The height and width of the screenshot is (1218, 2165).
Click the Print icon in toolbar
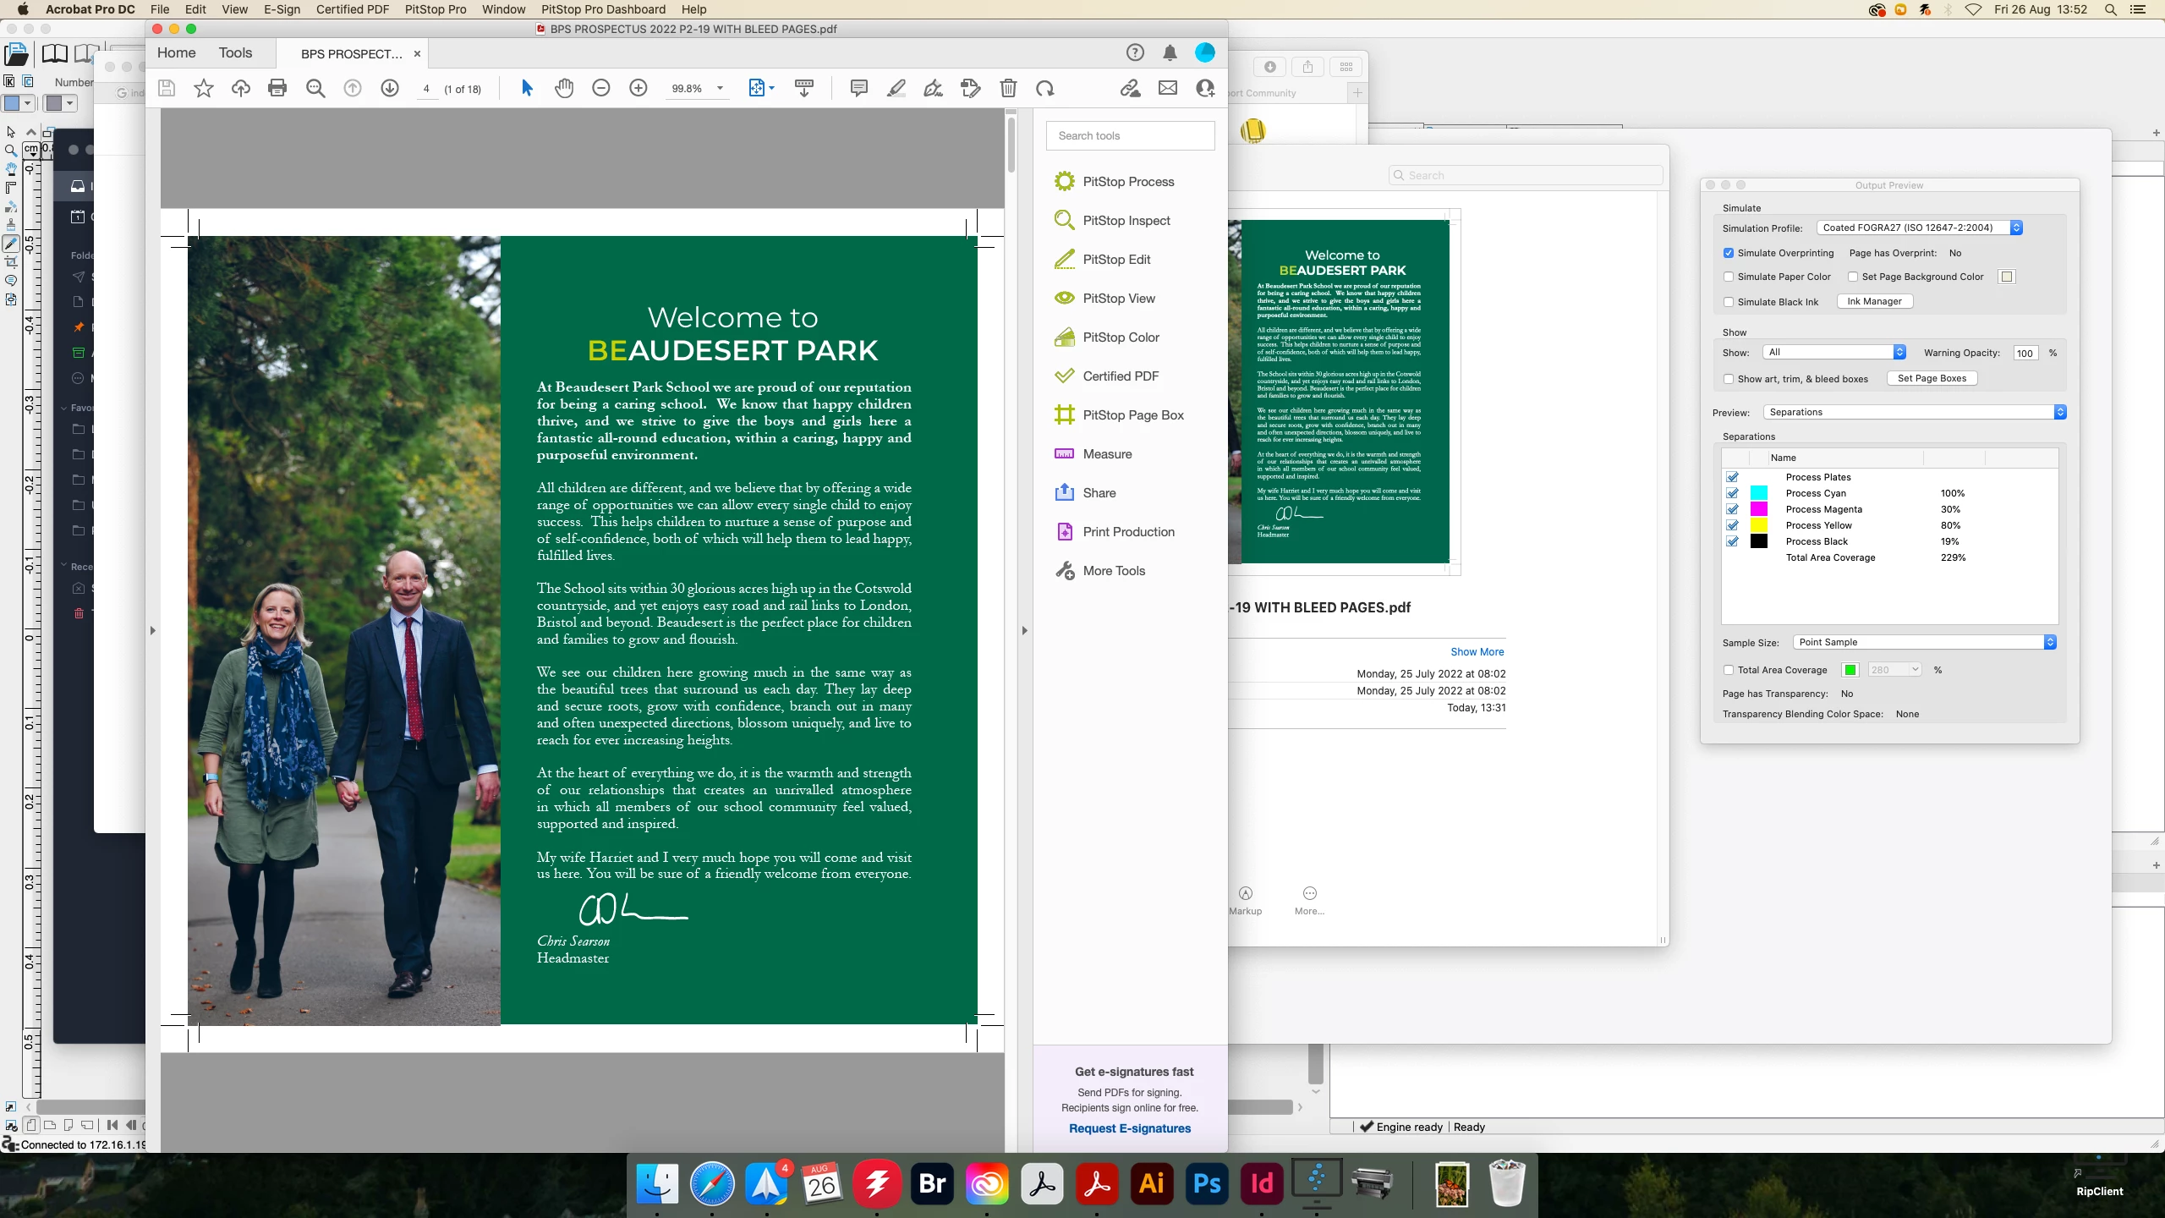click(x=277, y=88)
